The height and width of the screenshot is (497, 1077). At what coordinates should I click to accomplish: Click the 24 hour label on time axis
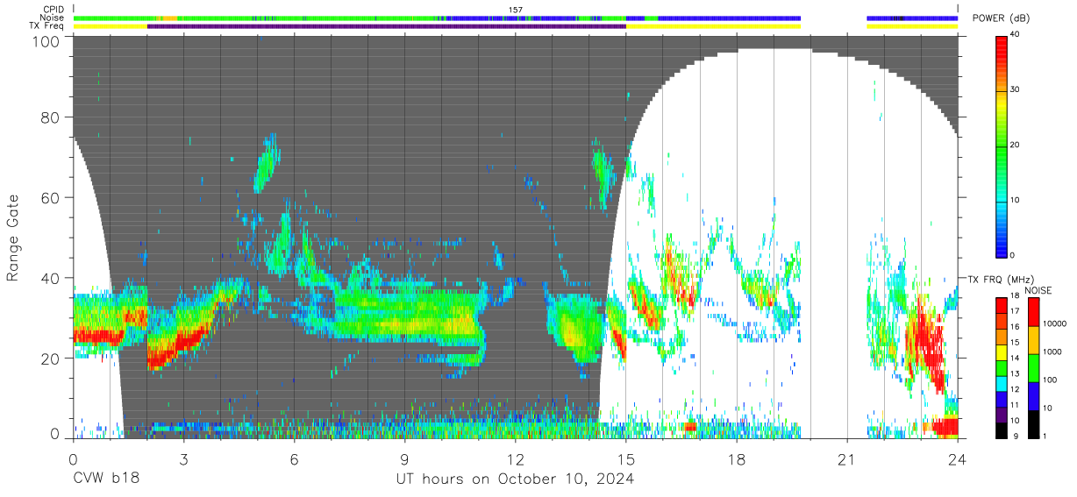tap(958, 458)
